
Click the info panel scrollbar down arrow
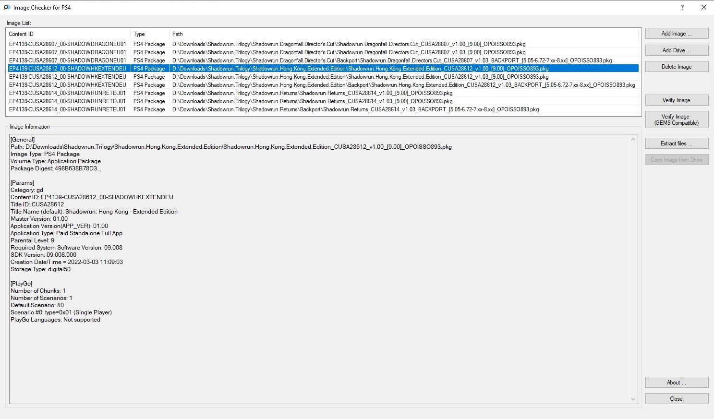633,399
